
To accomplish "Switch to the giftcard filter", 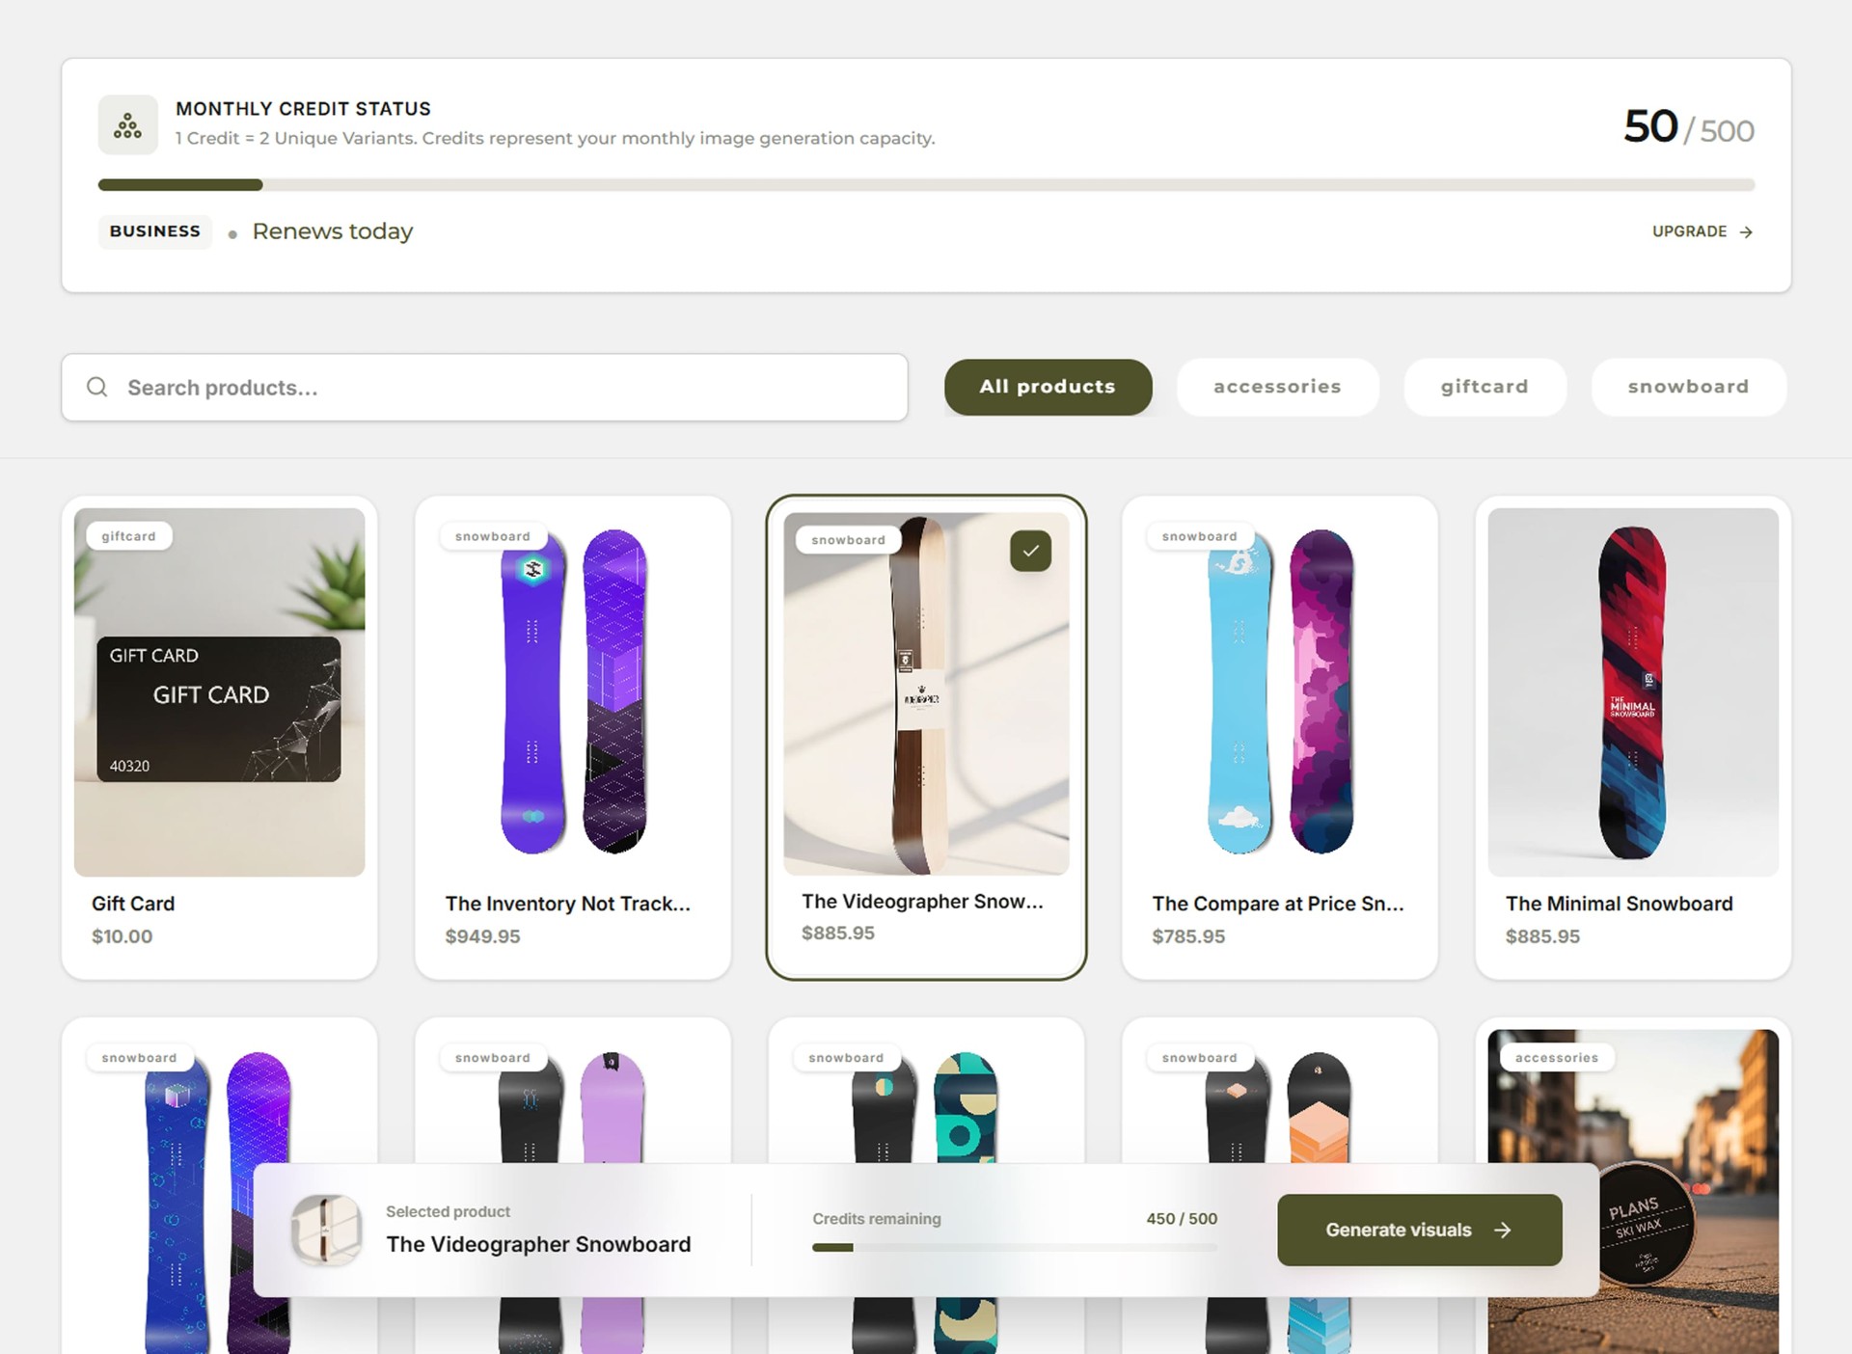I will pyautogui.click(x=1484, y=387).
